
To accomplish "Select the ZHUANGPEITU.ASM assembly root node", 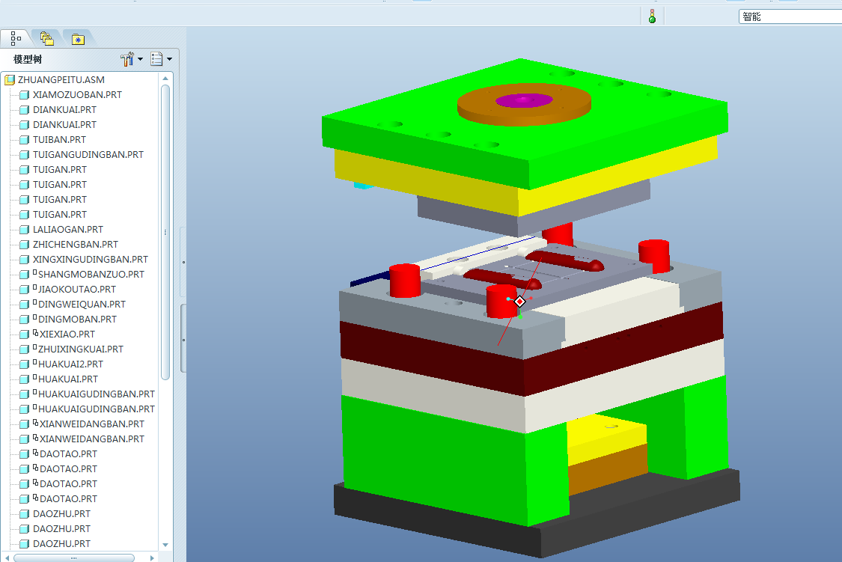I will click(61, 79).
